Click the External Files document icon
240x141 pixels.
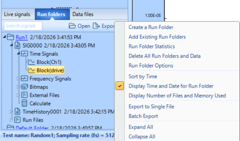click(x=25, y=95)
